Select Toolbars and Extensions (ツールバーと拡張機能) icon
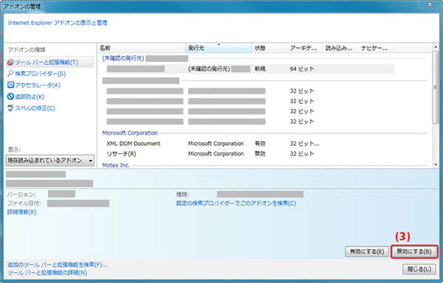Viewport: 443px width, 283px height. pyautogui.click(x=10, y=63)
